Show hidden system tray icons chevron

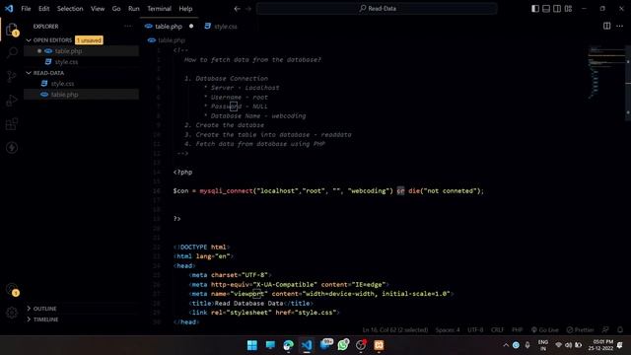click(x=506, y=345)
